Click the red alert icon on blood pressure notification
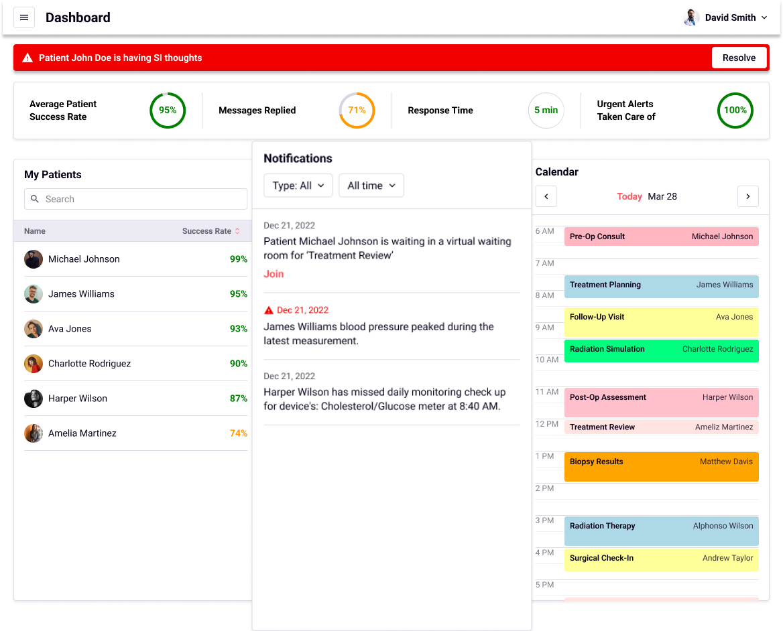The image size is (783, 631). [x=269, y=310]
